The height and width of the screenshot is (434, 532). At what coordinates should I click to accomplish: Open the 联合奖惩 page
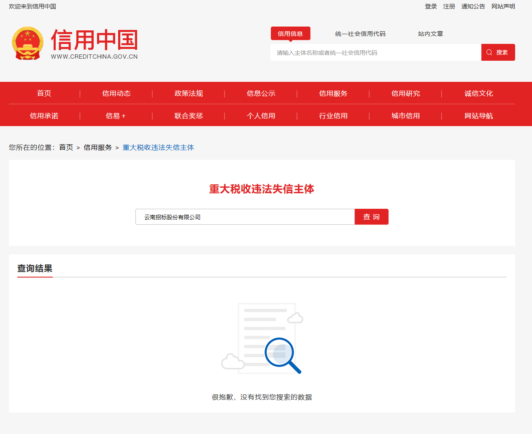(189, 116)
